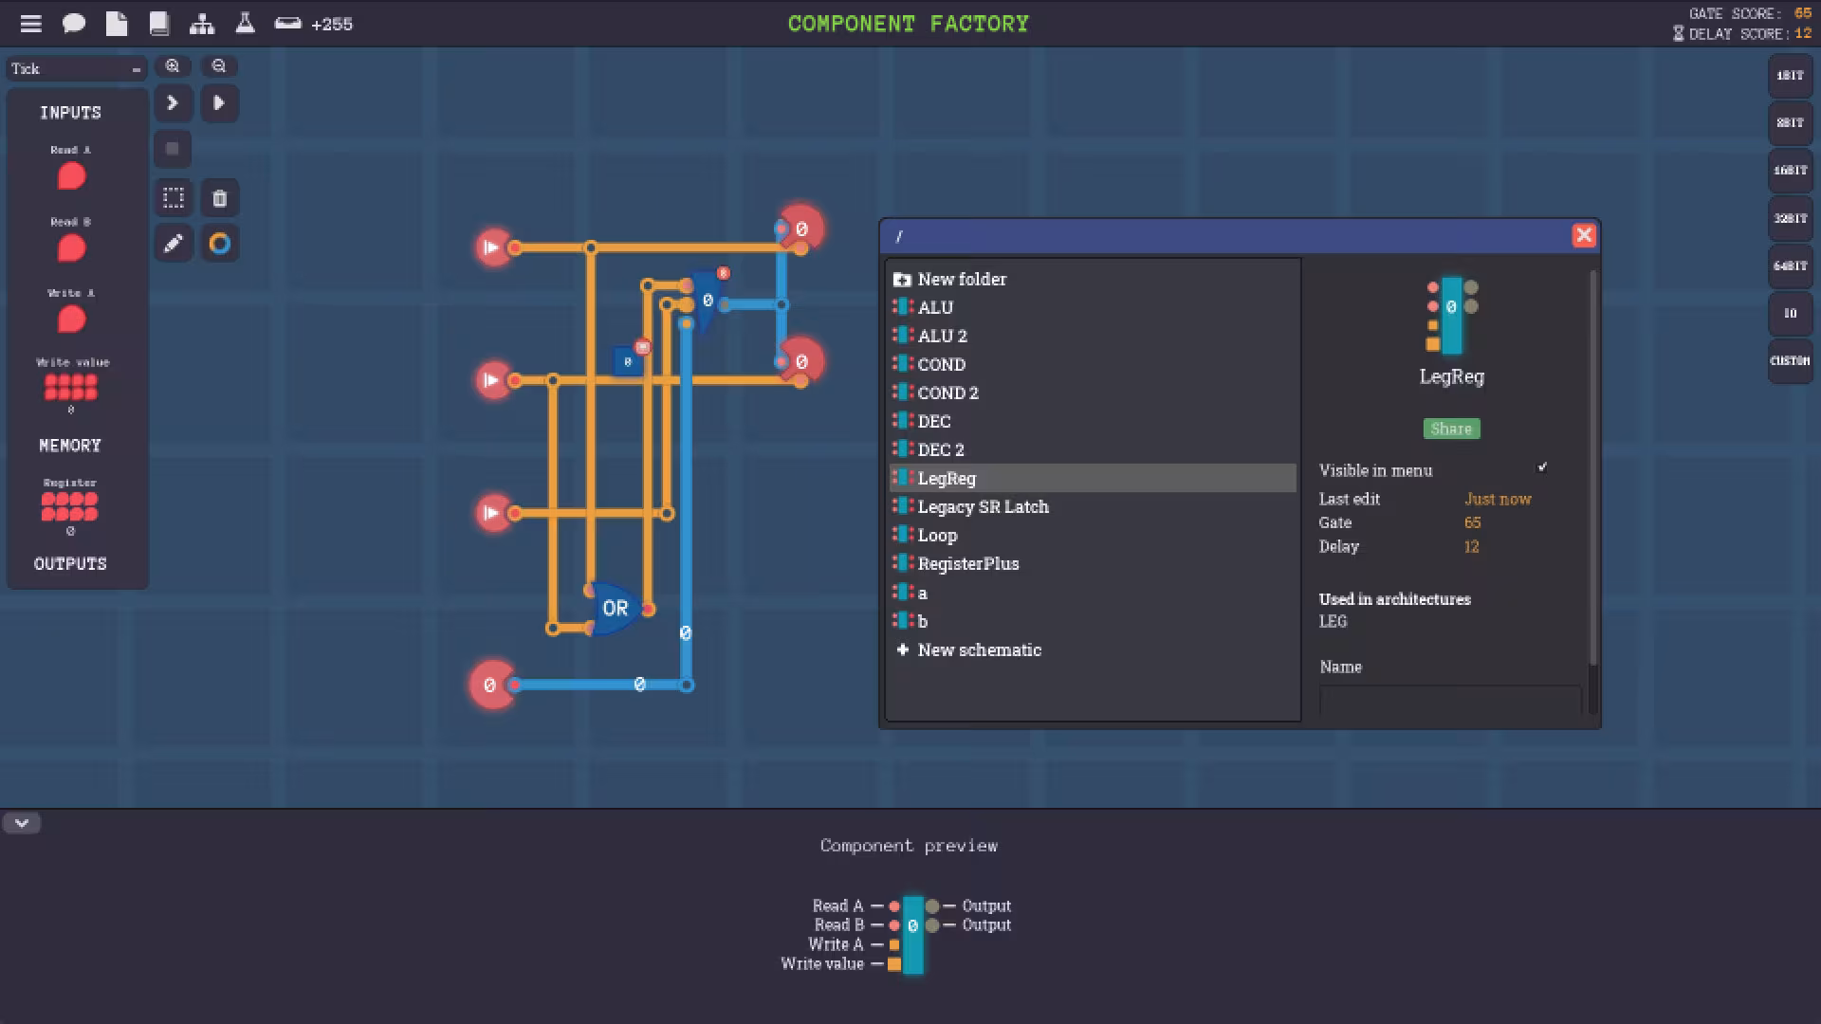Close the schematic browser dialog
Viewport: 1821px width, 1024px height.
tap(1584, 235)
